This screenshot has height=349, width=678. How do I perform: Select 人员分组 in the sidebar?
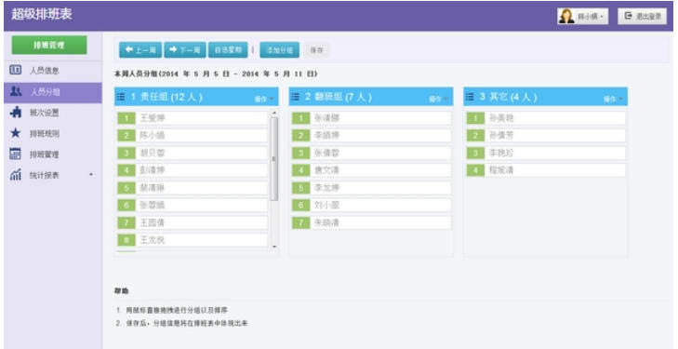coord(53,91)
